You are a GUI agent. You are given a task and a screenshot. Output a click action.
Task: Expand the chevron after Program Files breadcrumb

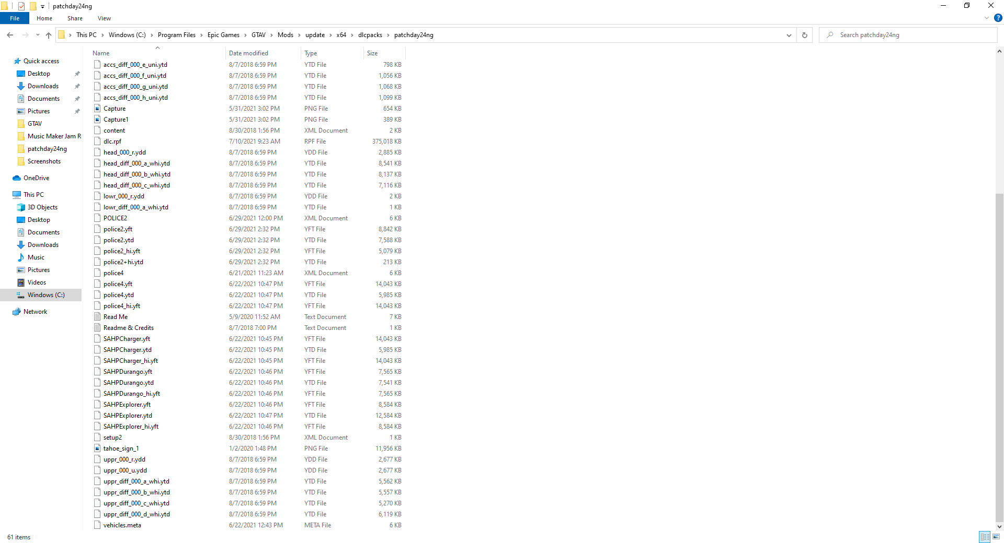[201, 35]
